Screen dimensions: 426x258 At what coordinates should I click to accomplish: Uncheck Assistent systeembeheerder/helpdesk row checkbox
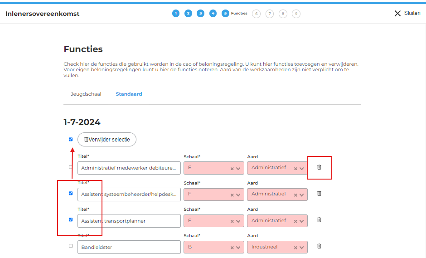click(x=71, y=193)
